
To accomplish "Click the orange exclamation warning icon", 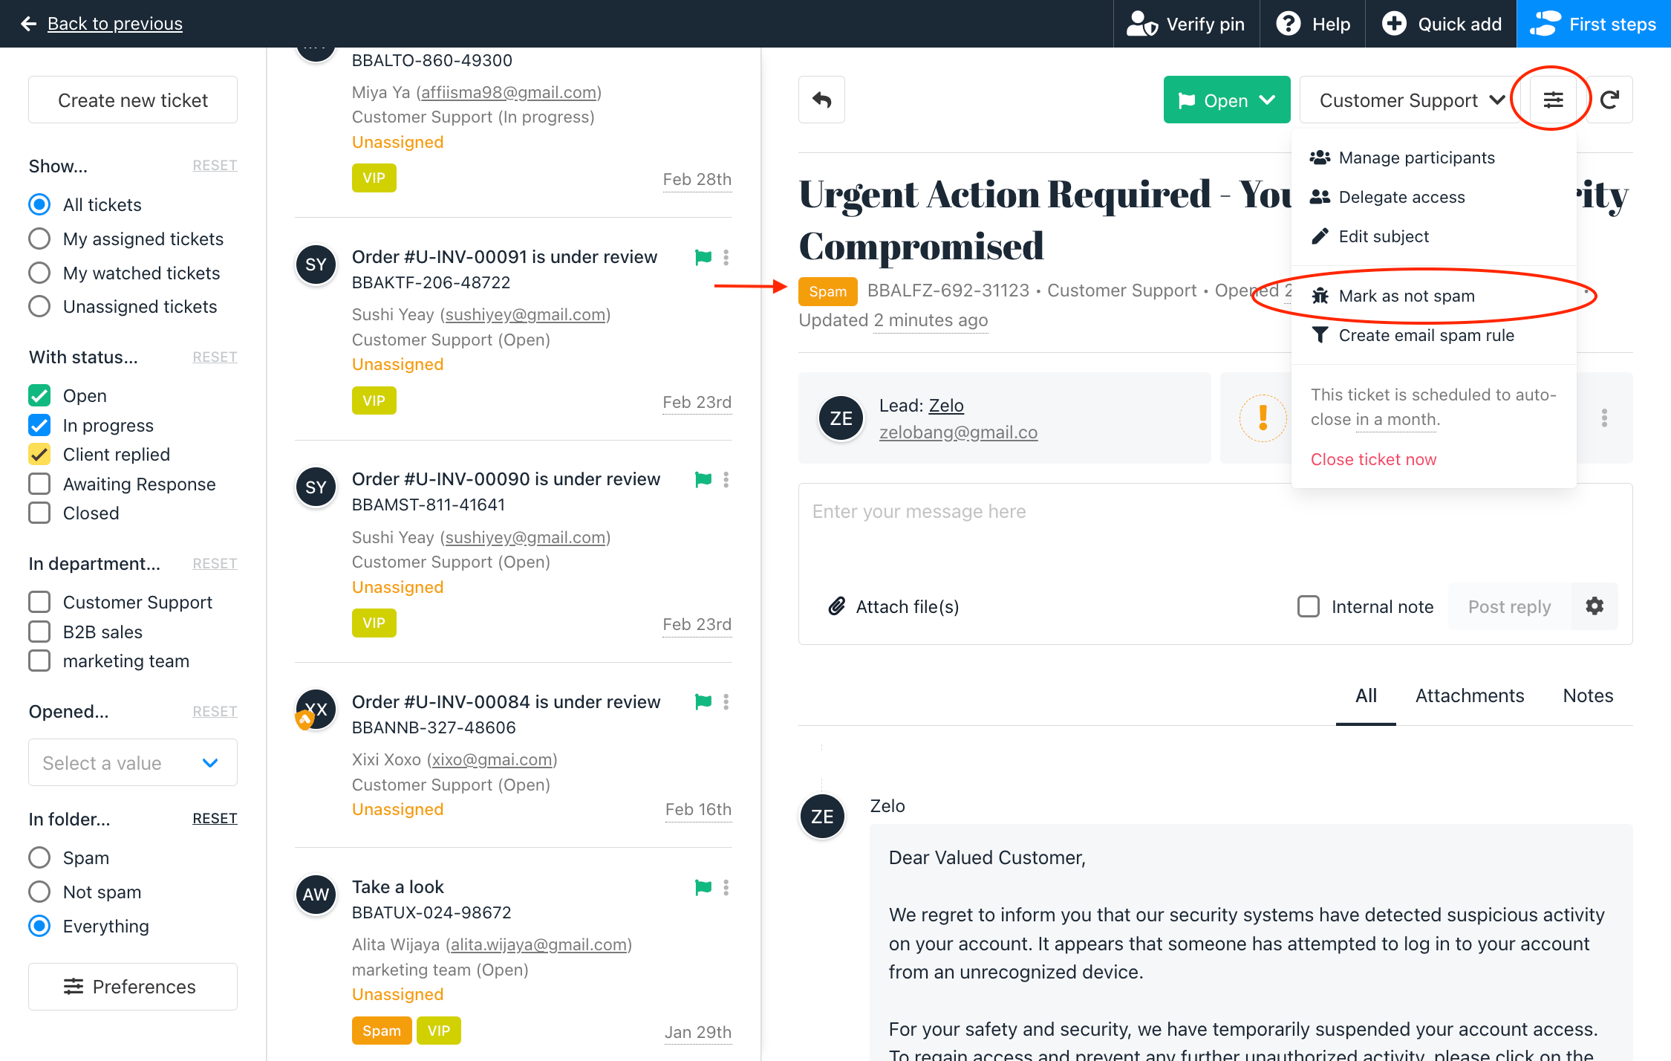I will pos(1263,418).
